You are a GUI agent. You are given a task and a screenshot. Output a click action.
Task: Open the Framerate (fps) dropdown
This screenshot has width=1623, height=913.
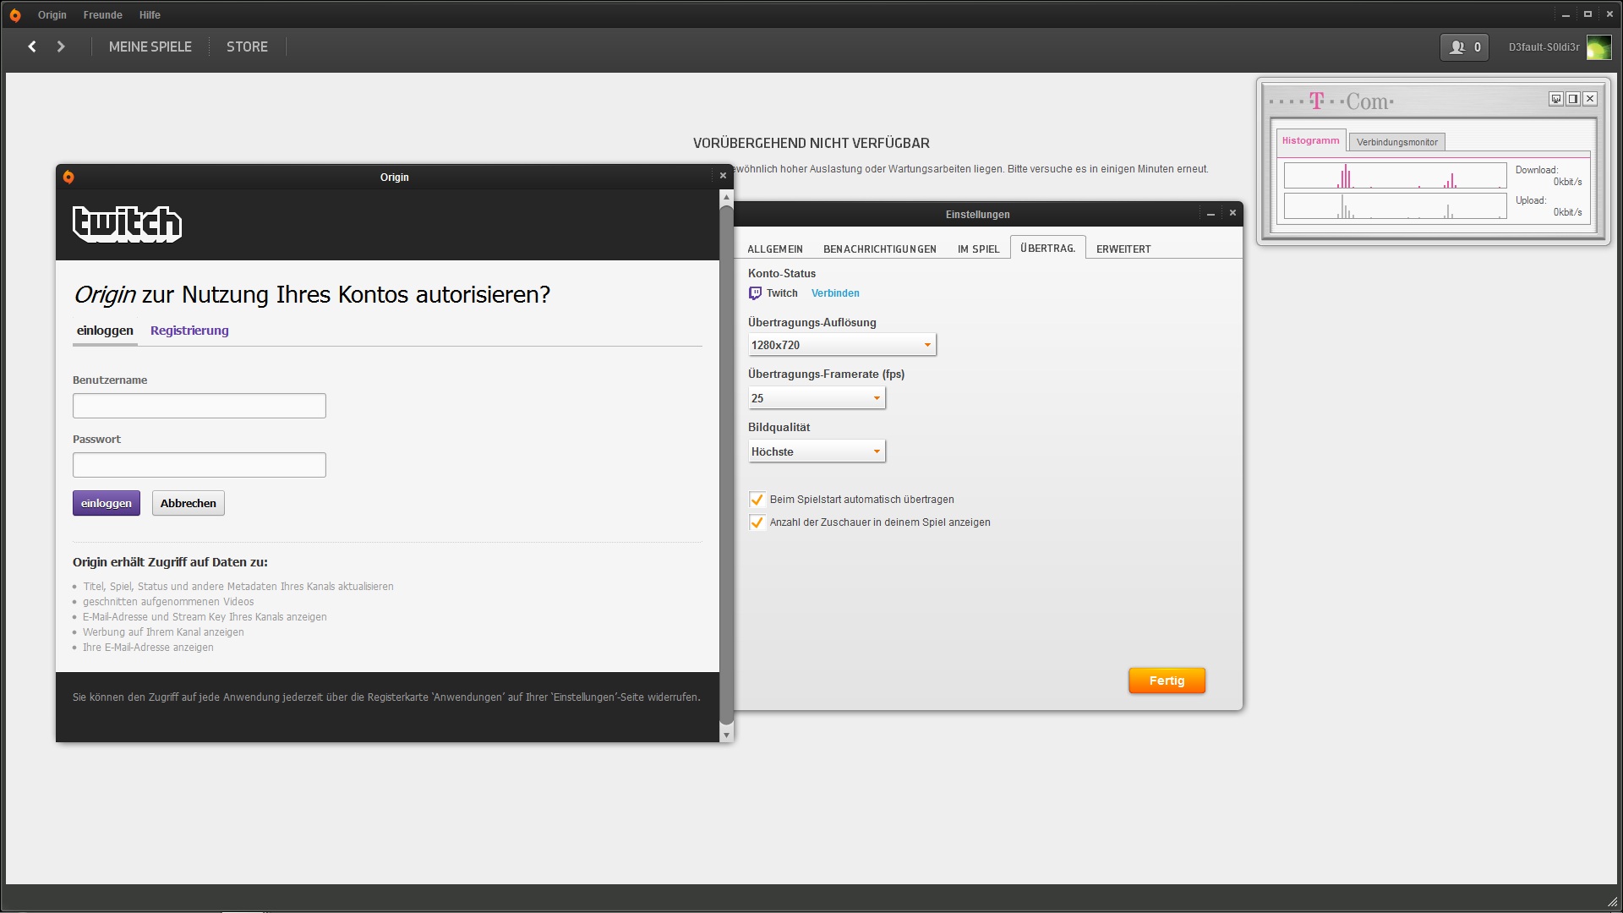[x=817, y=398]
